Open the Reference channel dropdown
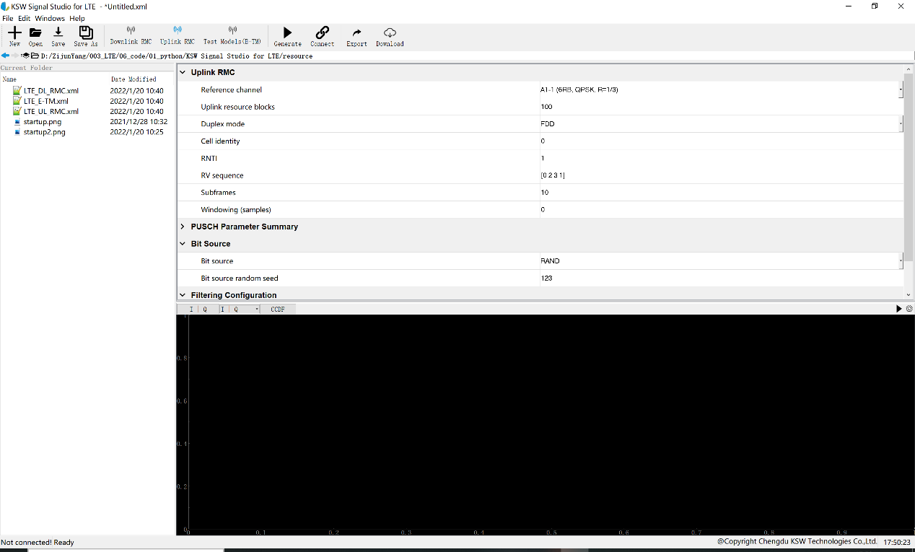The width and height of the screenshot is (915, 552). pos(721,89)
